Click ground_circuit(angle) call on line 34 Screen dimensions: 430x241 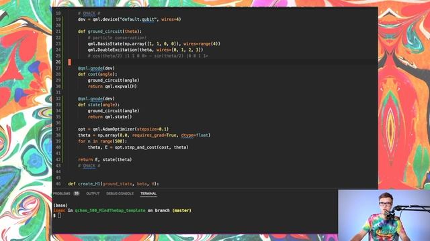click(114, 110)
